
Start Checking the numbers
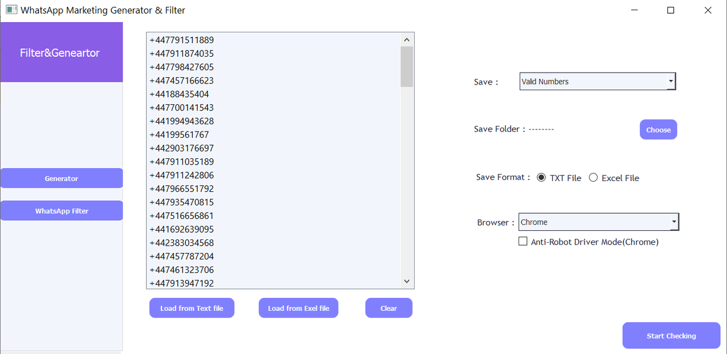coord(671,335)
